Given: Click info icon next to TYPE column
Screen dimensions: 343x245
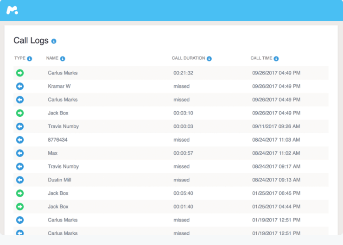Looking at the screenshot, I should pyautogui.click(x=30, y=59).
